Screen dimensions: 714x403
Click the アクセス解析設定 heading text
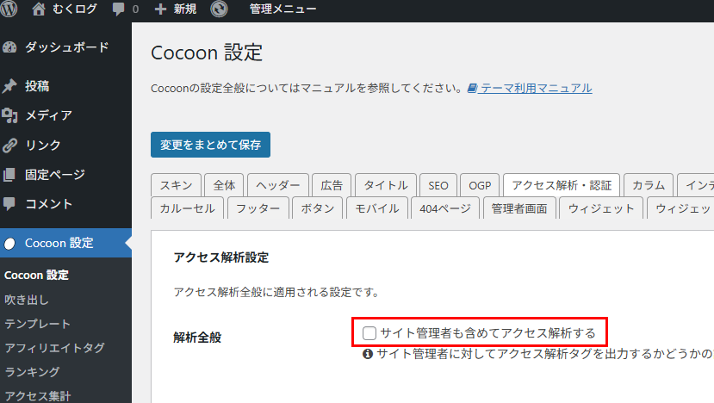click(221, 257)
